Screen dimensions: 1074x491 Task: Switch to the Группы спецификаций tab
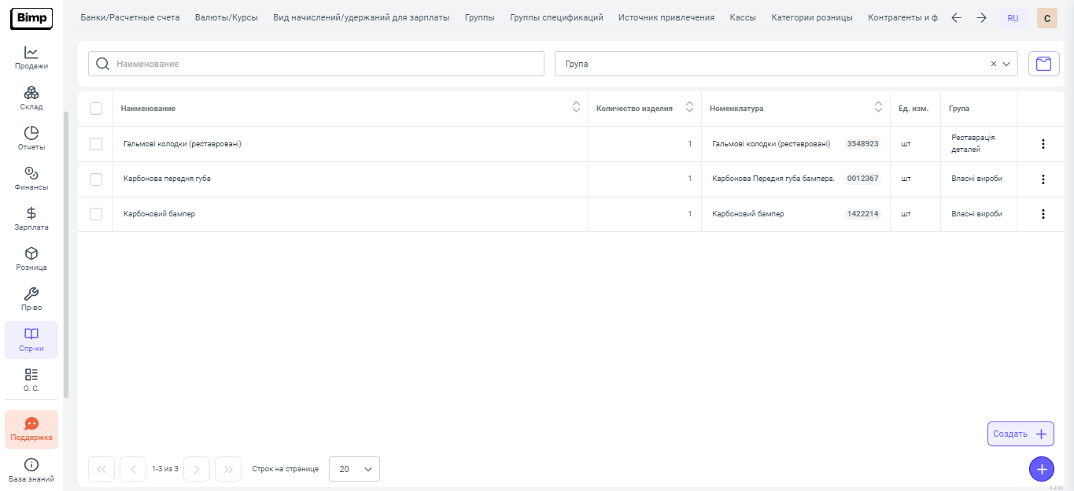[556, 17]
